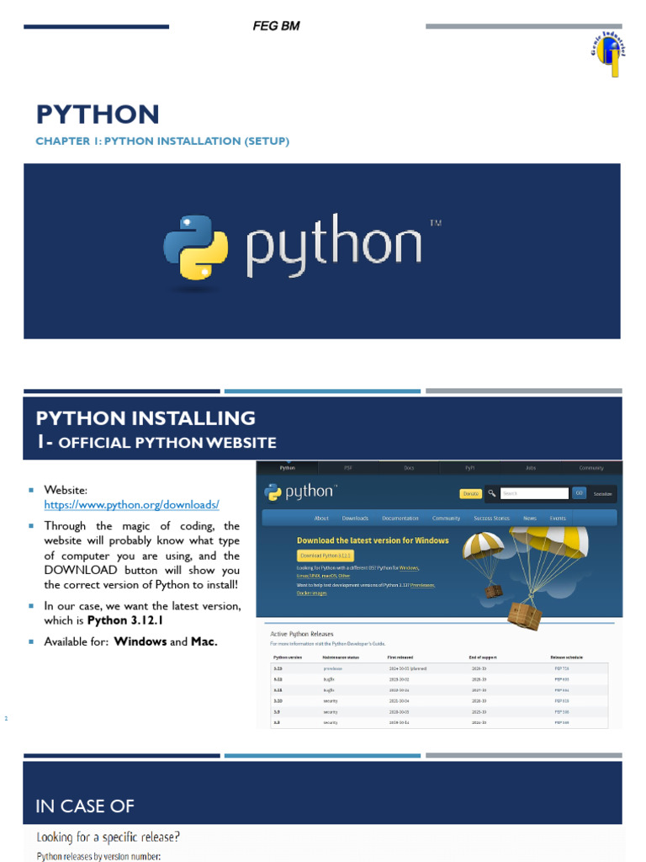The width and height of the screenshot is (646, 862).
Task: Open the PEP link in the 3.13 row
Action: 561,668
